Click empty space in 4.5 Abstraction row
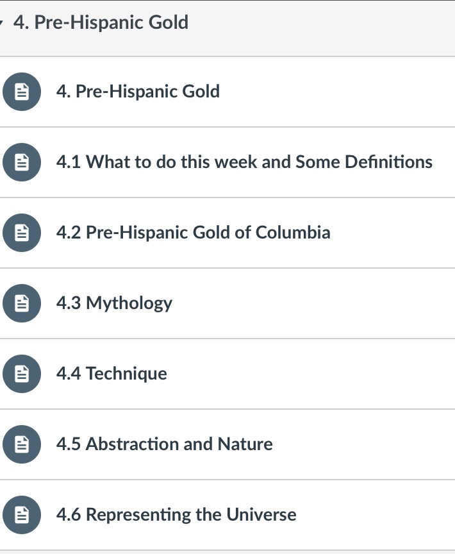The height and width of the screenshot is (554, 455). [x=372, y=444]
